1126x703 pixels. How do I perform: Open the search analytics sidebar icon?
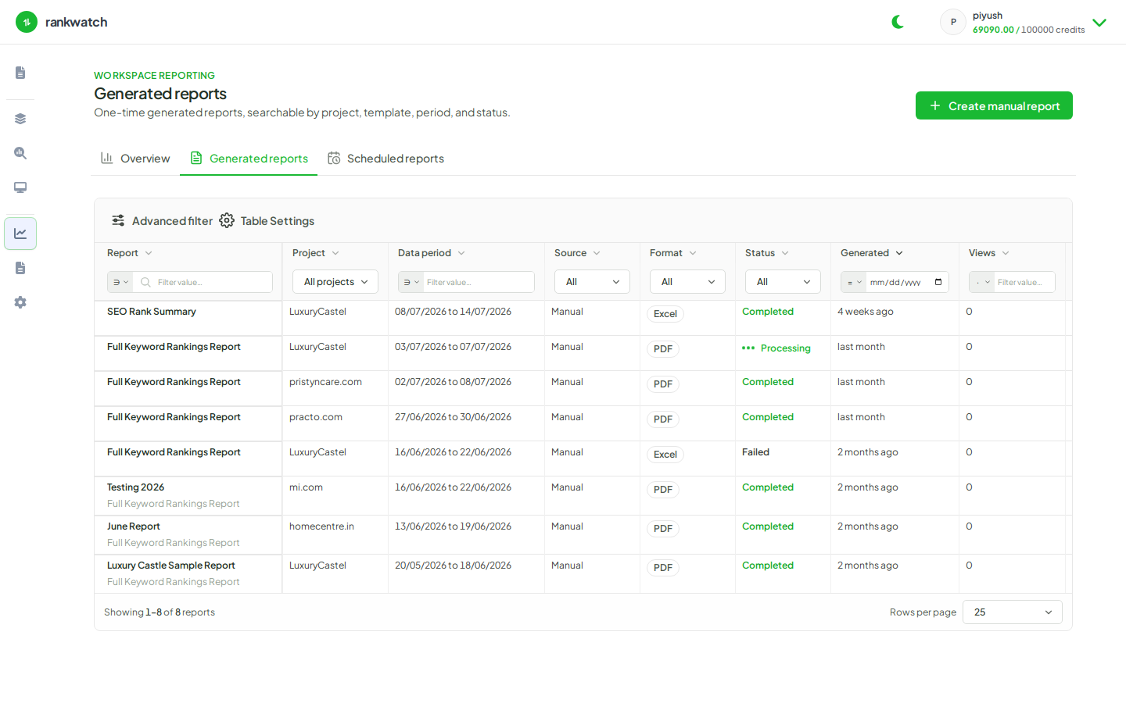coord(20,153)
